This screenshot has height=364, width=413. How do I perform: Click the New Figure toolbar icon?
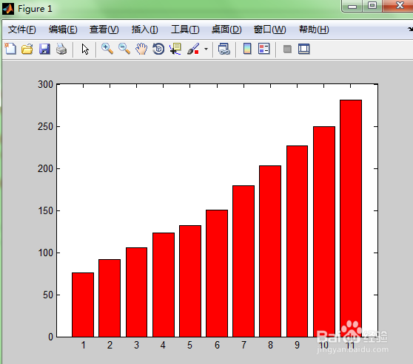coord(10,49)
